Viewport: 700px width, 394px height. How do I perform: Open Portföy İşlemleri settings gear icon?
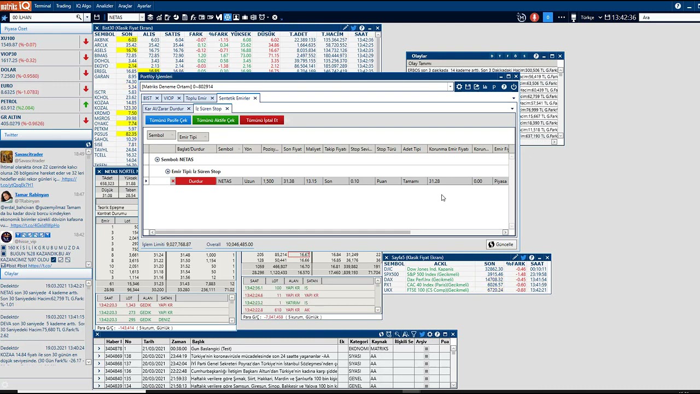coord(459,87)
